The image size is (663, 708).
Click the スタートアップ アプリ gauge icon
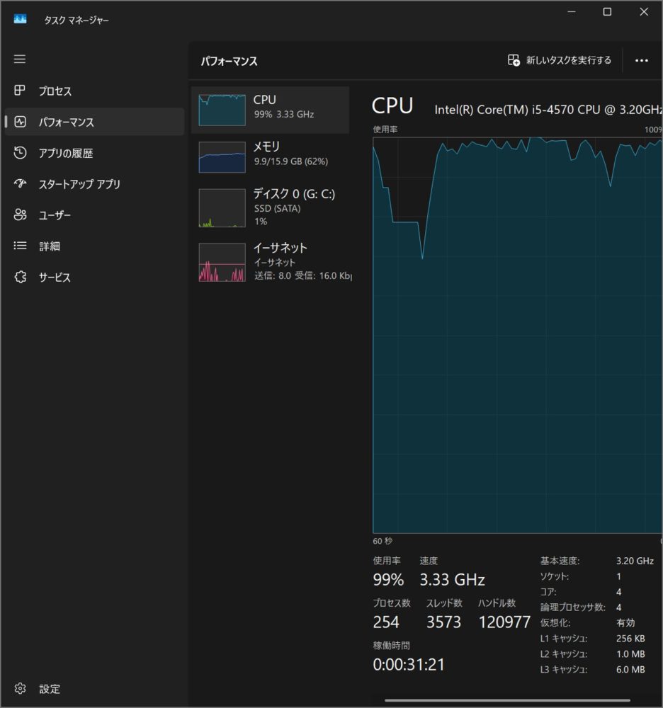[x=20, y=183]
